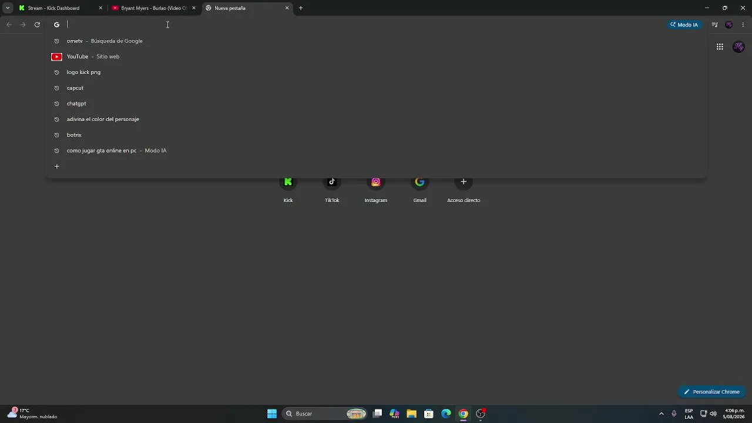Click the Chrome taskbar icon

(x=464, y=414)
